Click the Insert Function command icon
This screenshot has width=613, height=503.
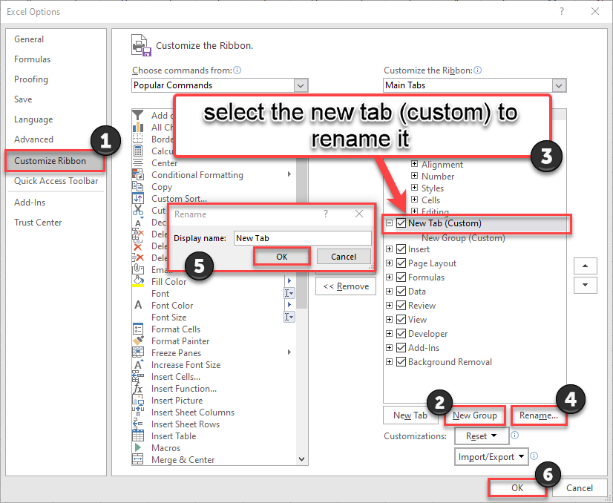click(138, 388)
